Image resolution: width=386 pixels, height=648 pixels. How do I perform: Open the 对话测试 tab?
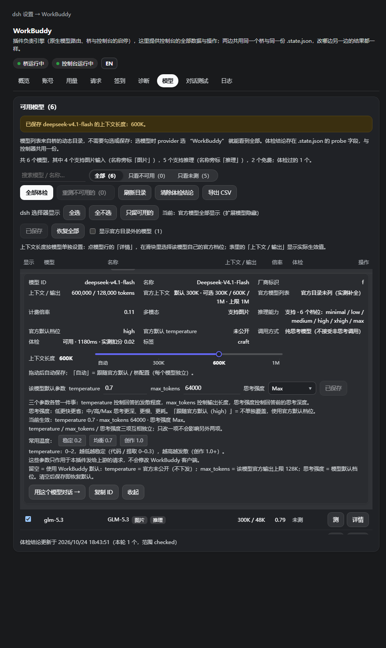(197, 81)
